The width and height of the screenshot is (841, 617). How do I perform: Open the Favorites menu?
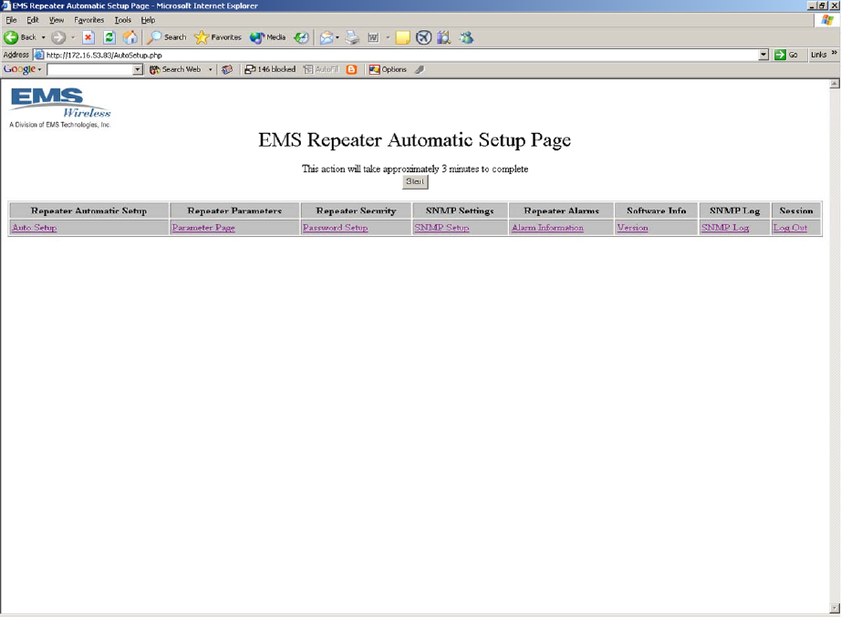[x=89, y=20]
